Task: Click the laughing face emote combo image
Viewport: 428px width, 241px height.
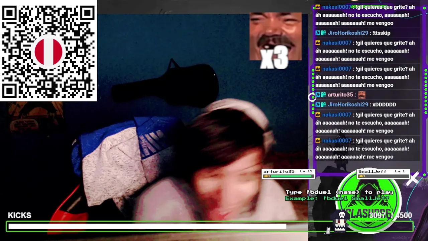Action: tap(276, 36)
